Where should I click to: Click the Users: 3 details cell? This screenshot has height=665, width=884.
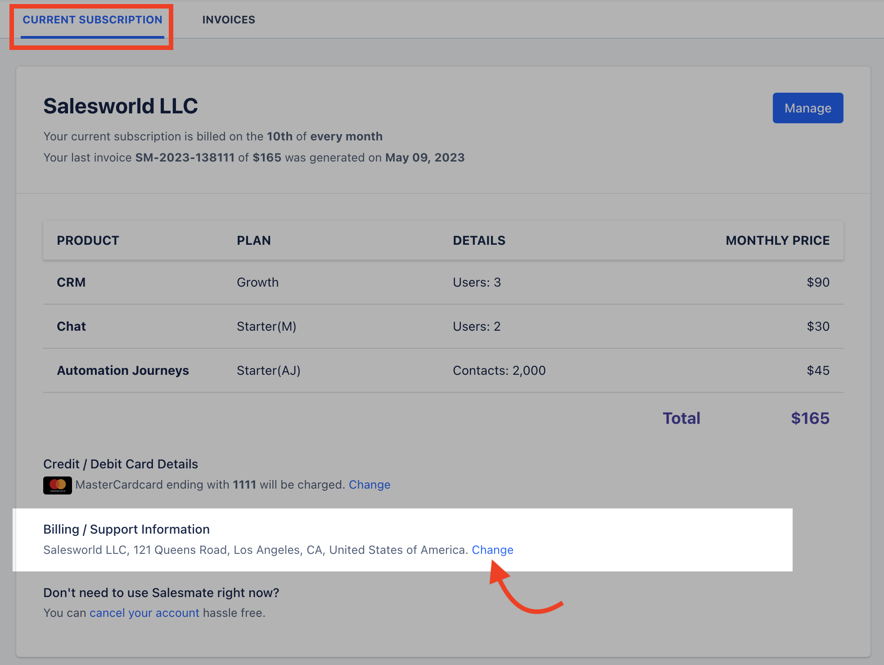pos(477,282)
